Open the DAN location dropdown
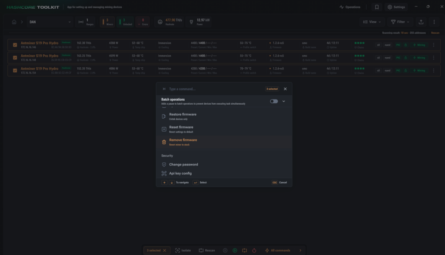The height and width of the screenshot is (255, 445). [x=50, y=22]
